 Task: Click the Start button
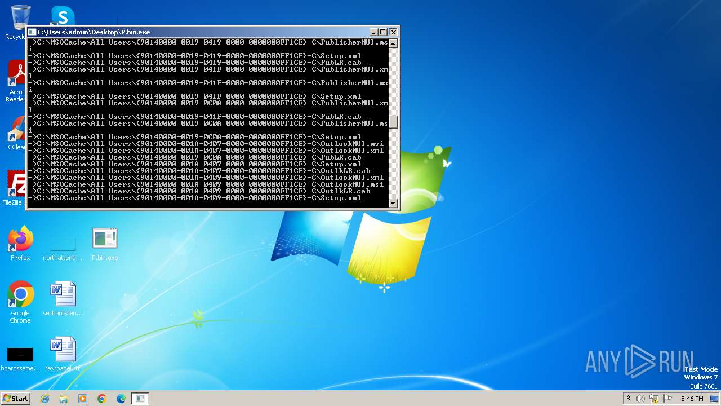15,398
